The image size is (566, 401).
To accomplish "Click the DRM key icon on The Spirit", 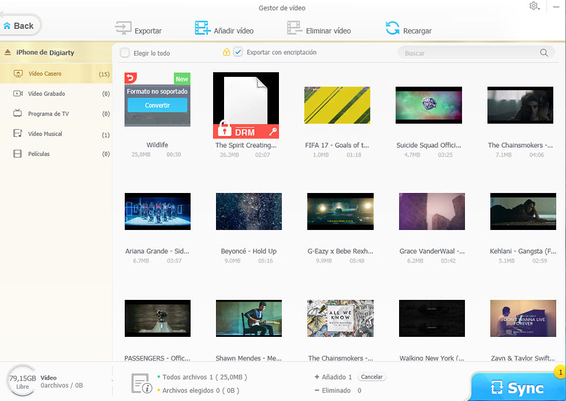I will click(x=273, y=132).
